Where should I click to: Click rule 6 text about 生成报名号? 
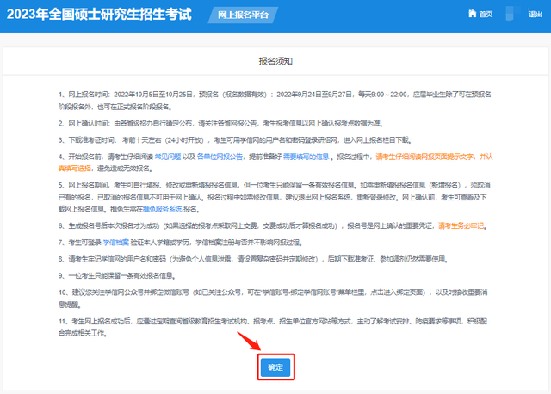point(273,225)
